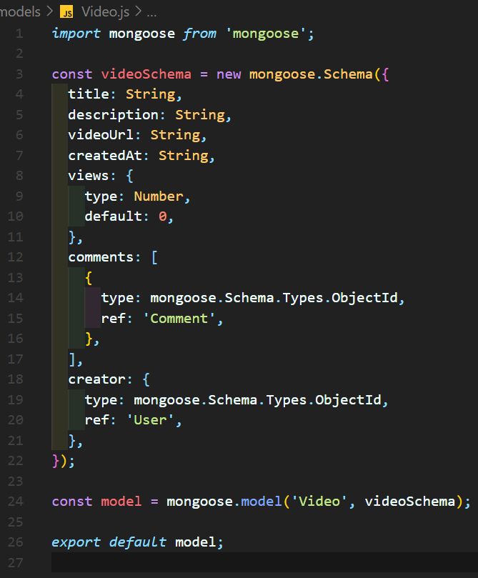Click the 'String' type on line 5
The image size is (478, 578).
point(200,114)
